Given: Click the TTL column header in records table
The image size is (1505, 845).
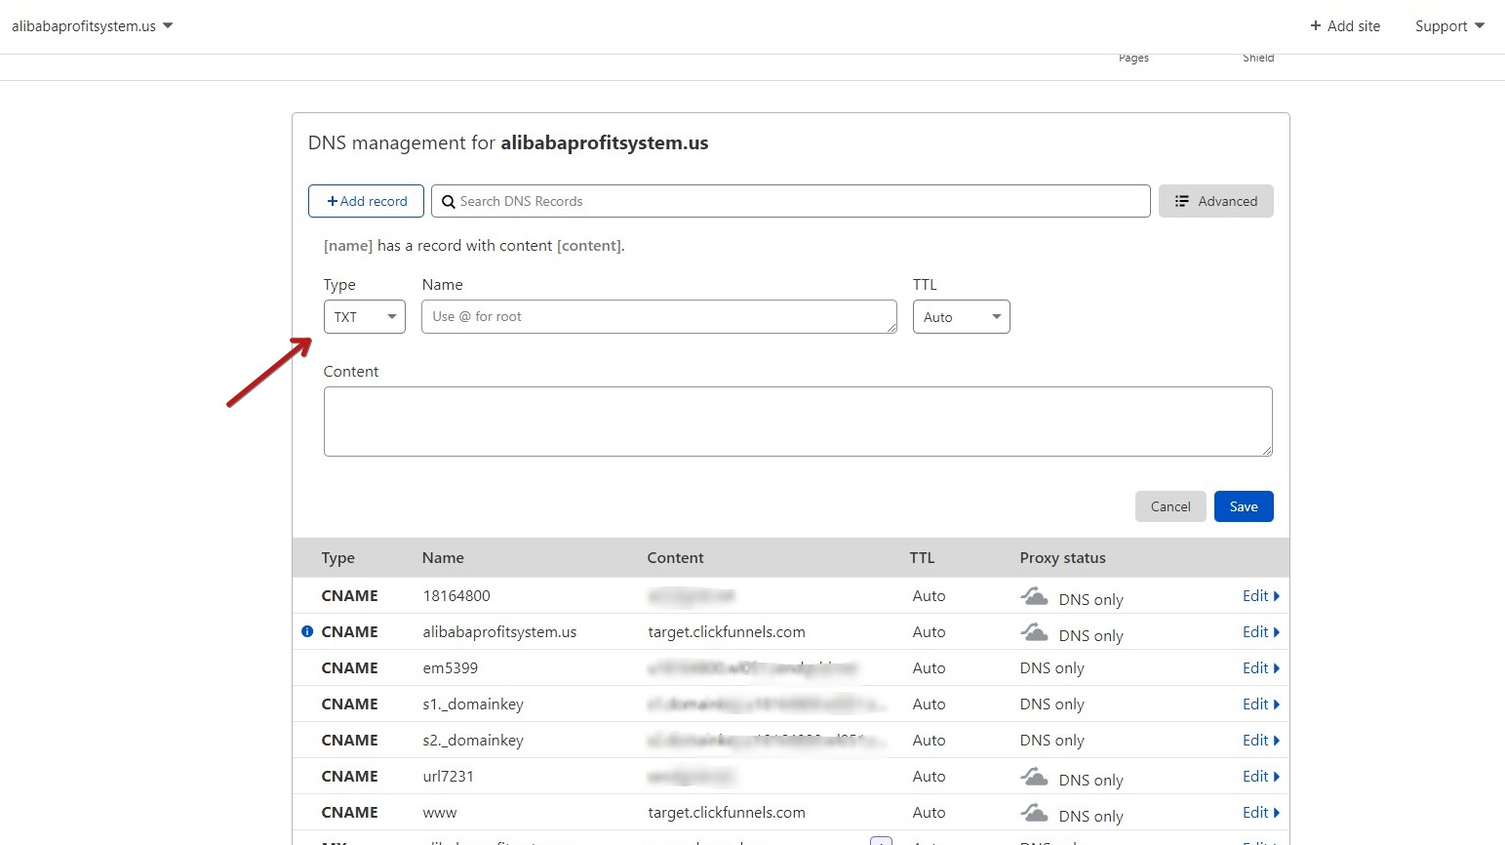Looking at the screenshot, I should tap(922, 558).
